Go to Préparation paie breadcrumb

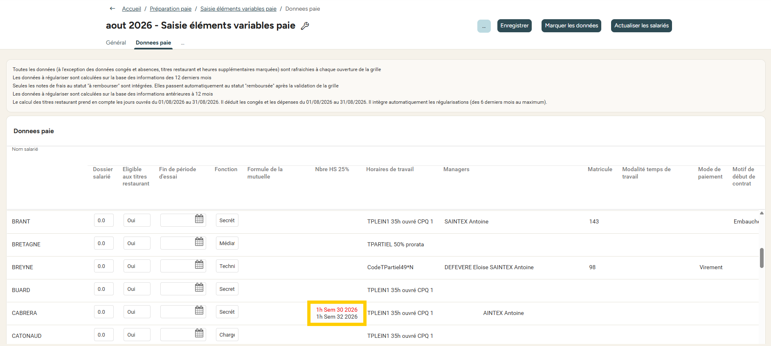point(171,9)
